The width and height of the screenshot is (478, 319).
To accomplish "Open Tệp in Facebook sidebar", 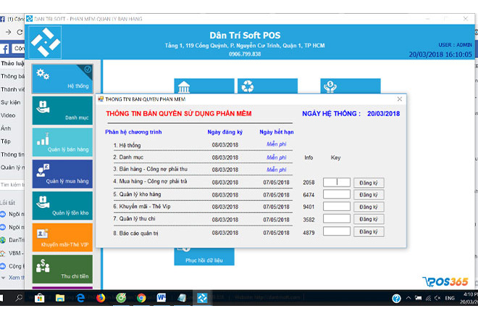I will (x=6, y=141).
